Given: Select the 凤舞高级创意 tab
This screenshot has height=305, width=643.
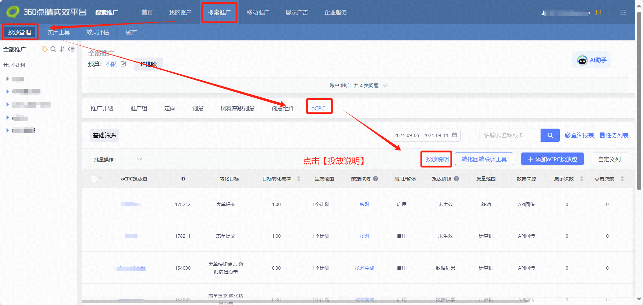Looking at the screenshot, I should coord(238,108).
